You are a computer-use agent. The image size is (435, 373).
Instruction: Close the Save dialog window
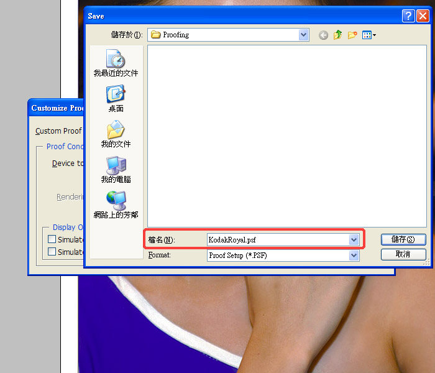point(423,16)
